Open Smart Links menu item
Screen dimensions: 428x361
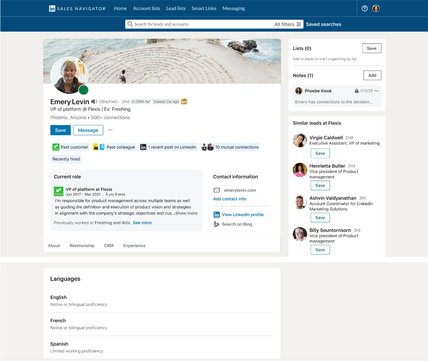204,9
